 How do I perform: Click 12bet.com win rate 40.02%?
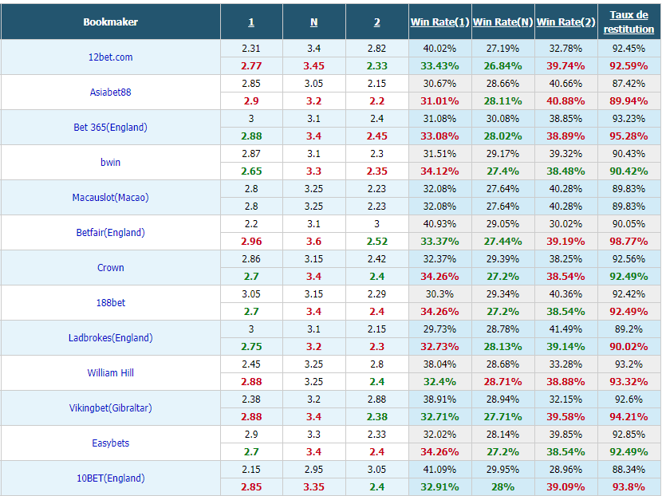point(440,49)
